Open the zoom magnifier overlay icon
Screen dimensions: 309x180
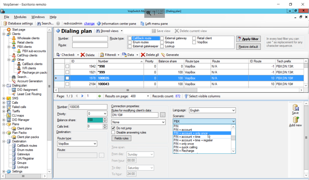click(149, 13)
